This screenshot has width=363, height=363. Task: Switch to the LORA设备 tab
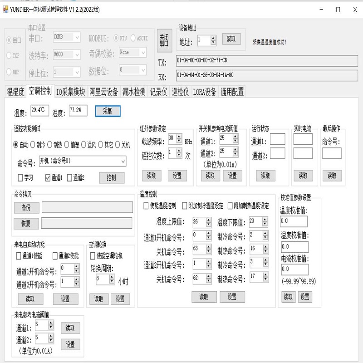[205, 92]
